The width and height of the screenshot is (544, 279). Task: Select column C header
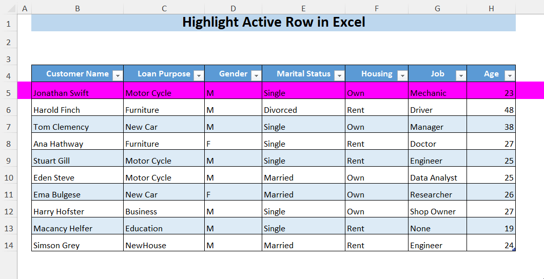click(x=164, y=8)
